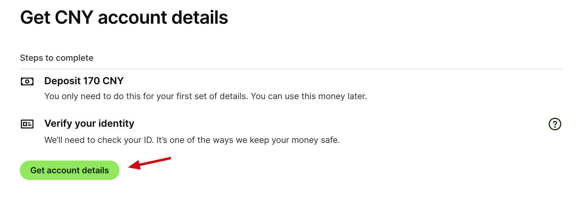This screenshot has height=197, width=584.
Task: Click the Get CNY account details page title
Action: click(124, 17)
